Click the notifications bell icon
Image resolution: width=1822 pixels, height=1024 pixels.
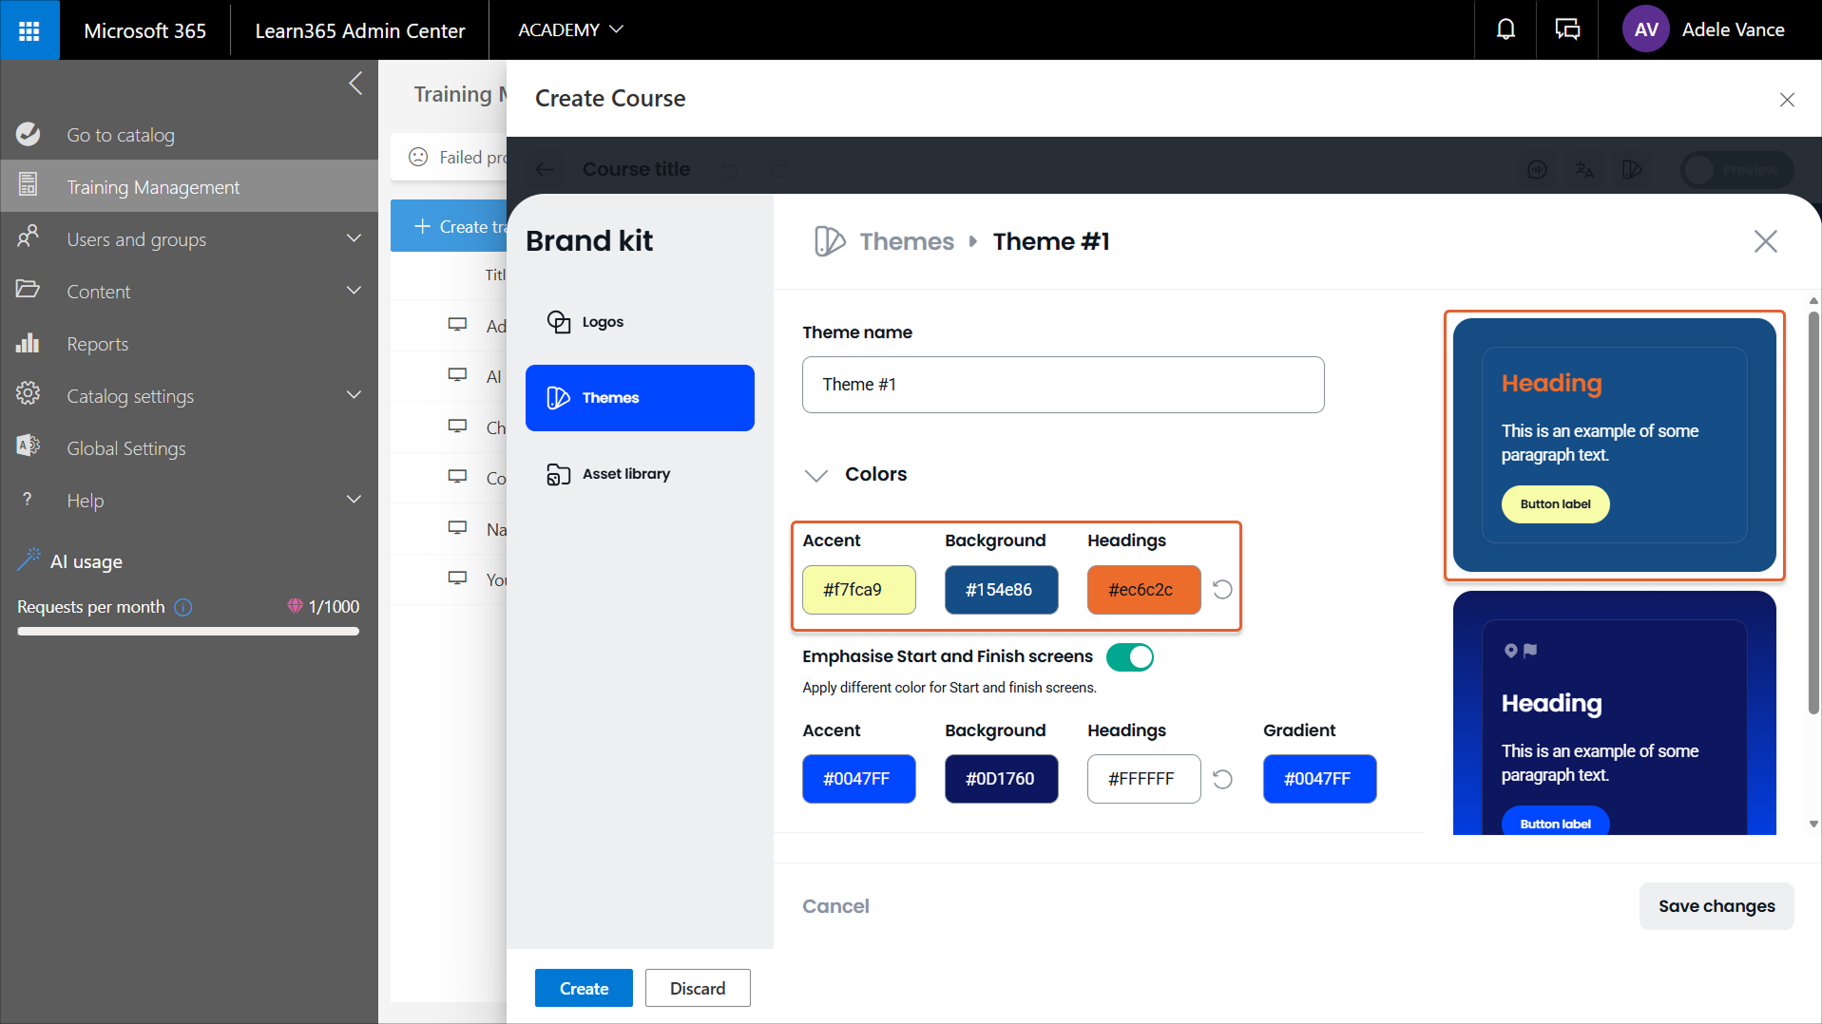(x=1506, y=30)
